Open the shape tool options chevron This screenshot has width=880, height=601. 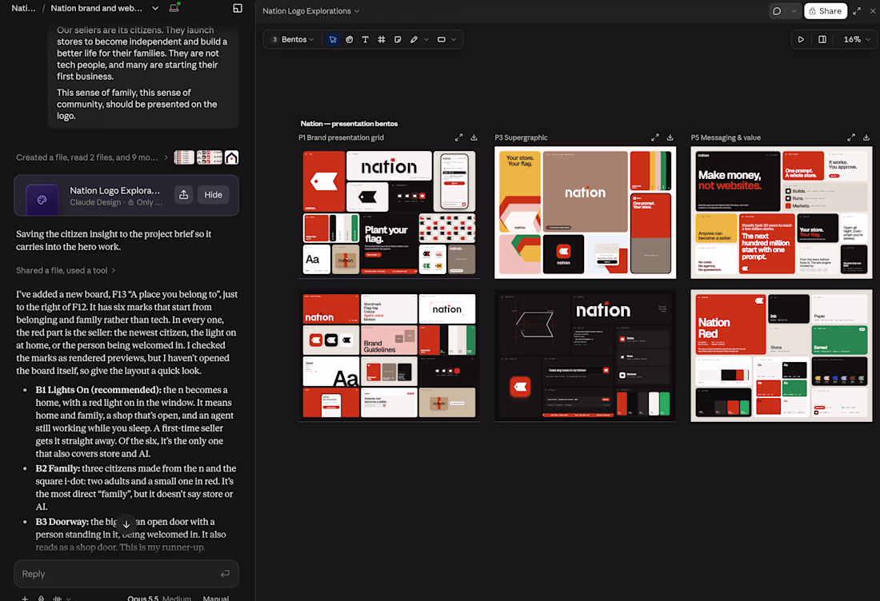pos(454,39)
